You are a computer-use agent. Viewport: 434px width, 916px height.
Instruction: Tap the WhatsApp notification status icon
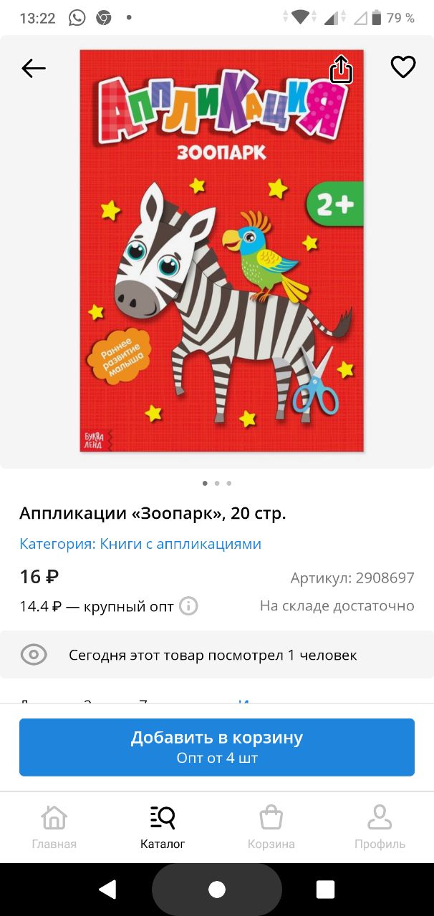[x=77, y=18]
